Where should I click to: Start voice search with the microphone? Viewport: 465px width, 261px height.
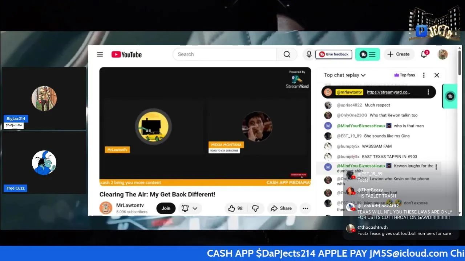309,54
